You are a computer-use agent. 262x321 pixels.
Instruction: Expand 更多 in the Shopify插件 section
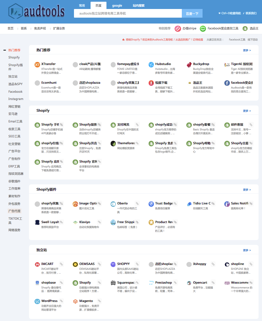(247, 190)
